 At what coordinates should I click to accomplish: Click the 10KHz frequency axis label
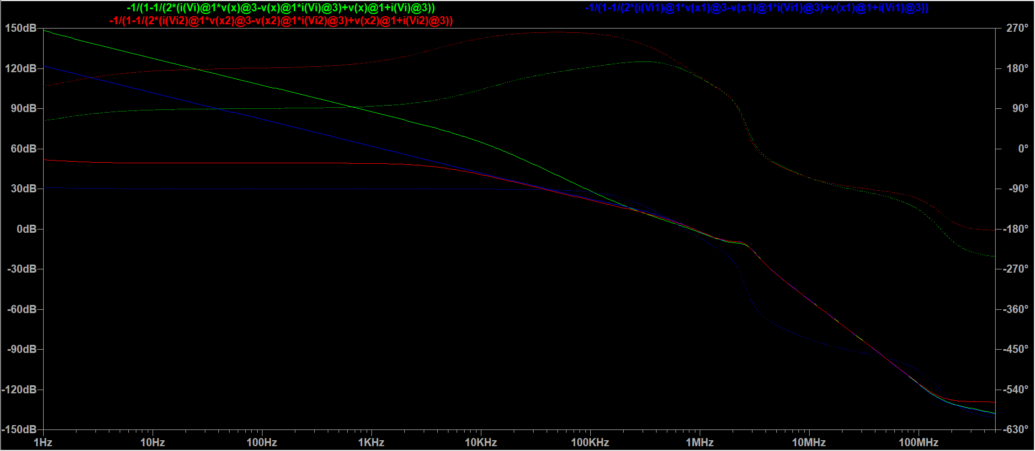click(x=481, y=443)
